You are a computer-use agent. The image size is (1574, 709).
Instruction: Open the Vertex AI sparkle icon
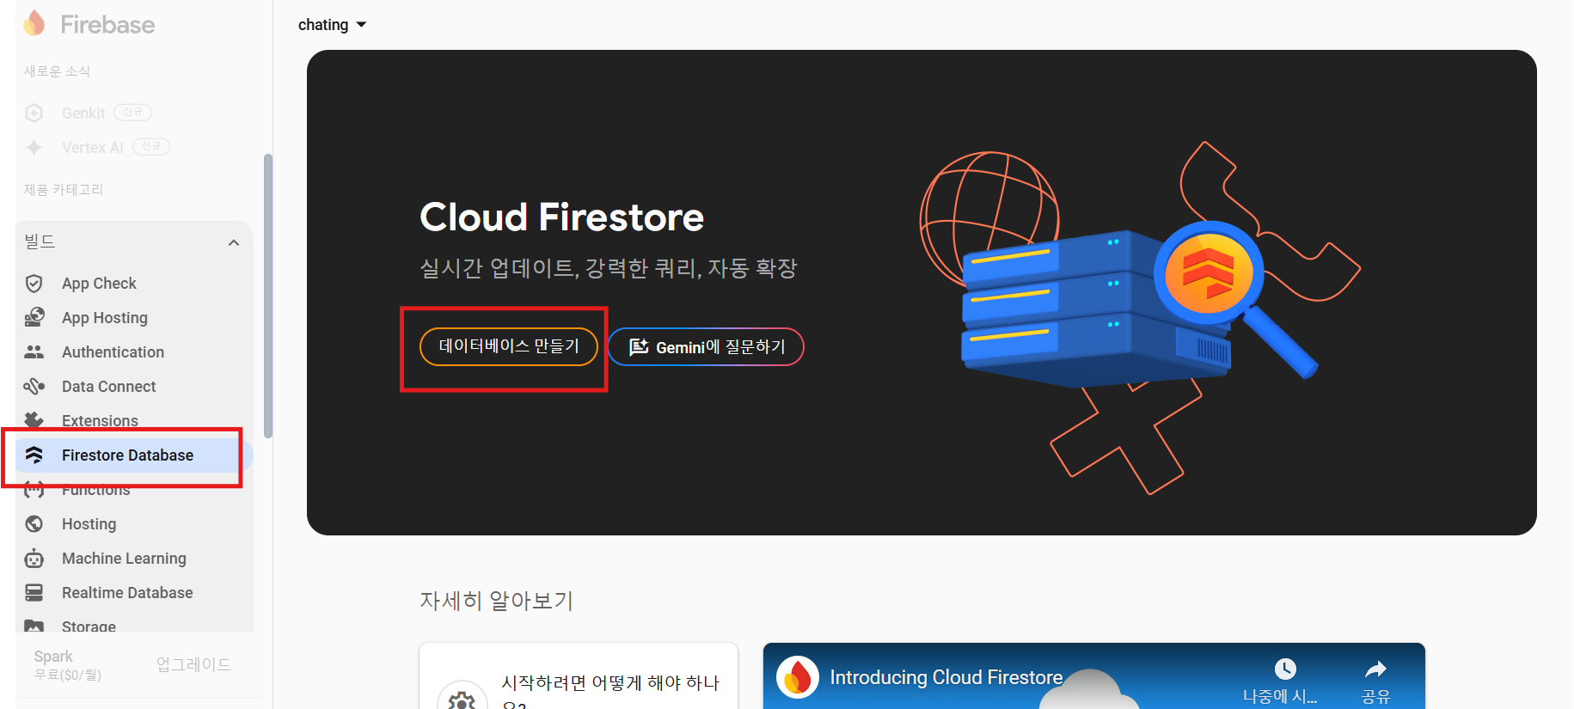pos(34,147)
